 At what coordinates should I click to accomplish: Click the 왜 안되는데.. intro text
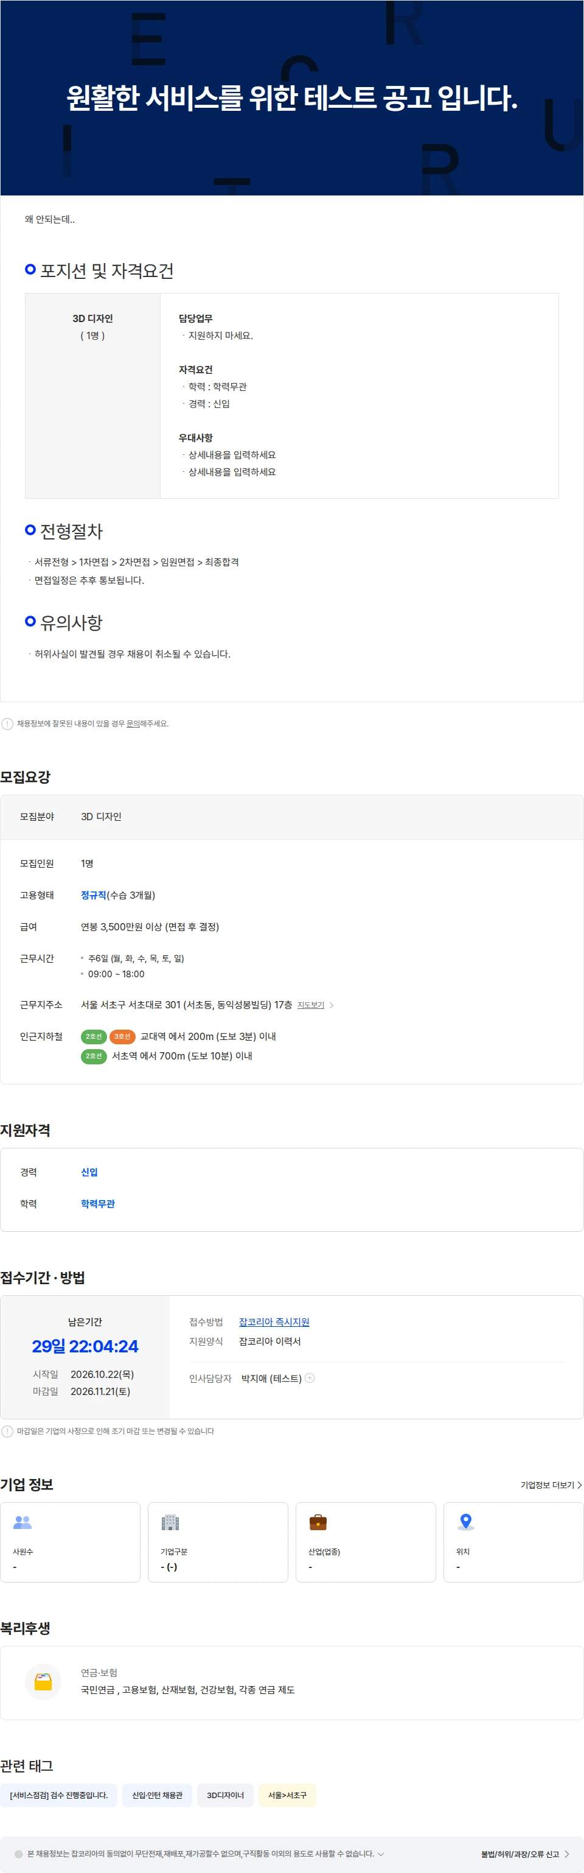pos(49,220)
